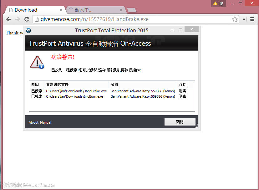Viewport: 259px width, 190px height.
Task: Bookmark this page with the star icon
Action: click(235, 19)
